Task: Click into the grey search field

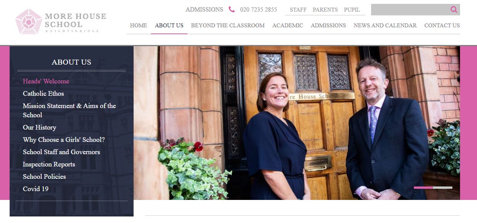Action: (x=410, y=10)
